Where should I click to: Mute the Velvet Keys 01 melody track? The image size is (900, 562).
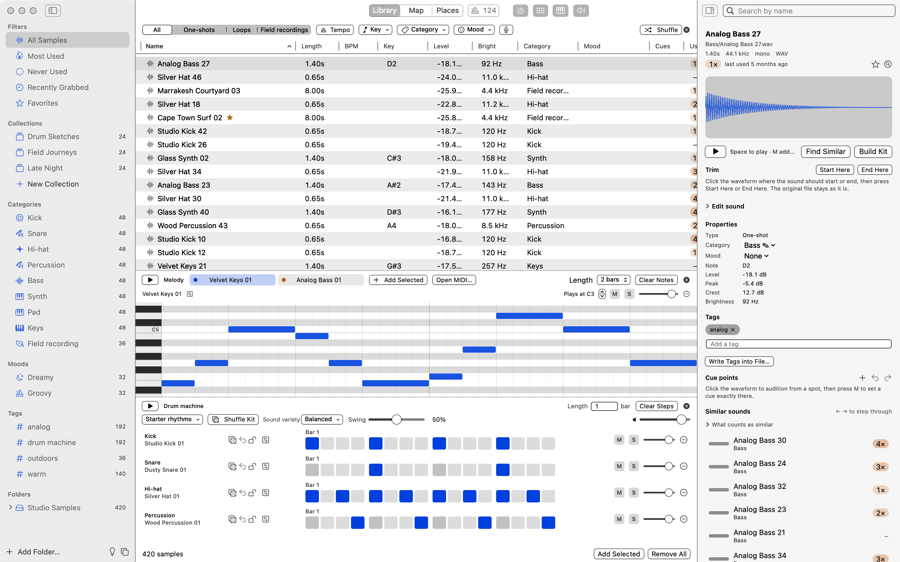[615, 294]
